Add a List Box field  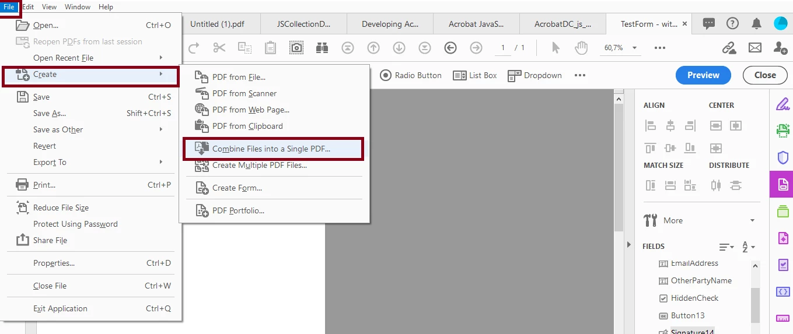tap(475, 75)
